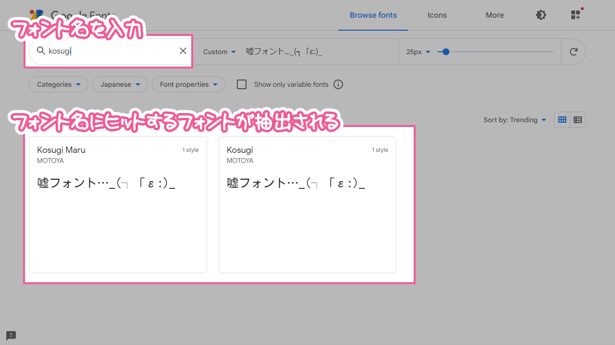Expand the Font properties filter
The width and height of the screenshot is (615, 345).
click(188, 84)
